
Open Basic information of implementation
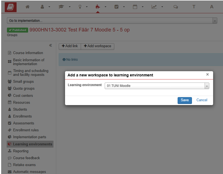point(29,62)
